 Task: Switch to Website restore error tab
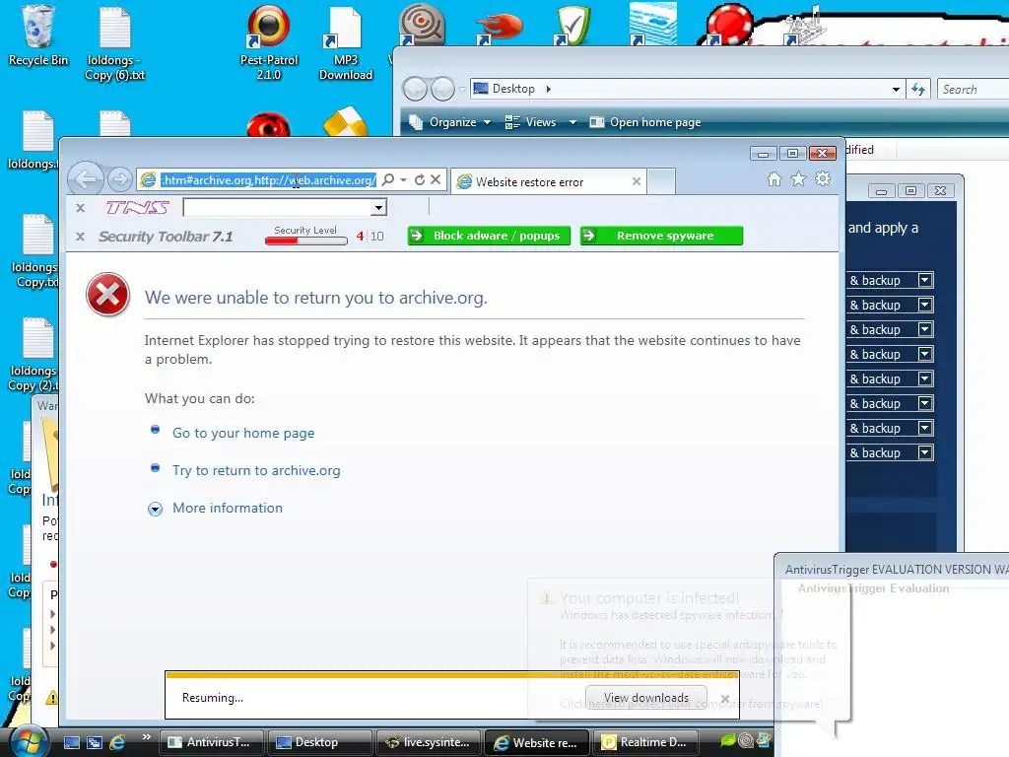pos(548,181)
